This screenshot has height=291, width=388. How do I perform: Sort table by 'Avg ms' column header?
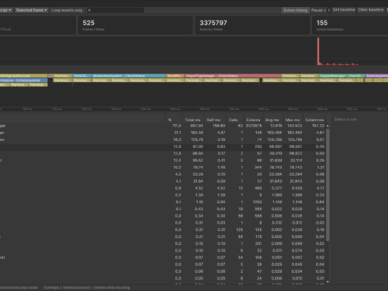coord(272,120)
